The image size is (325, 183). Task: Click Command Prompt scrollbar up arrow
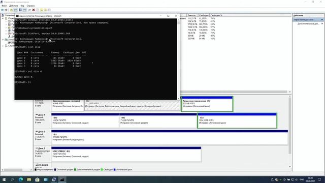tap(178, 20)
